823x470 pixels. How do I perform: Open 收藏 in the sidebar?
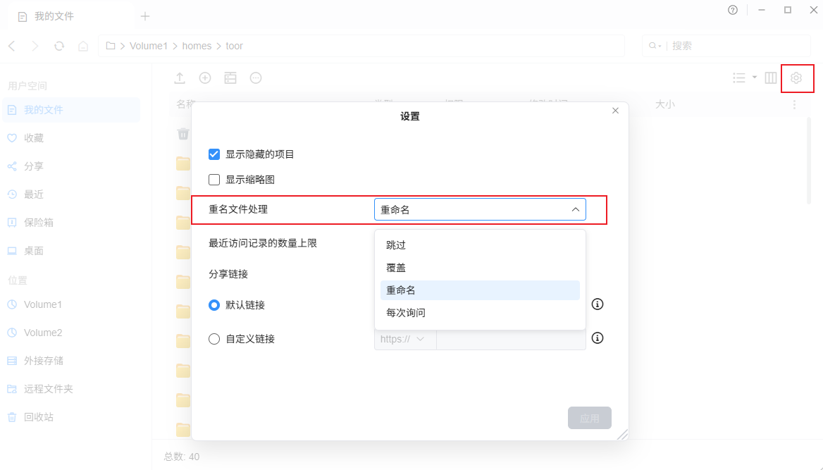pyautogui.click(x=71, y=138)
